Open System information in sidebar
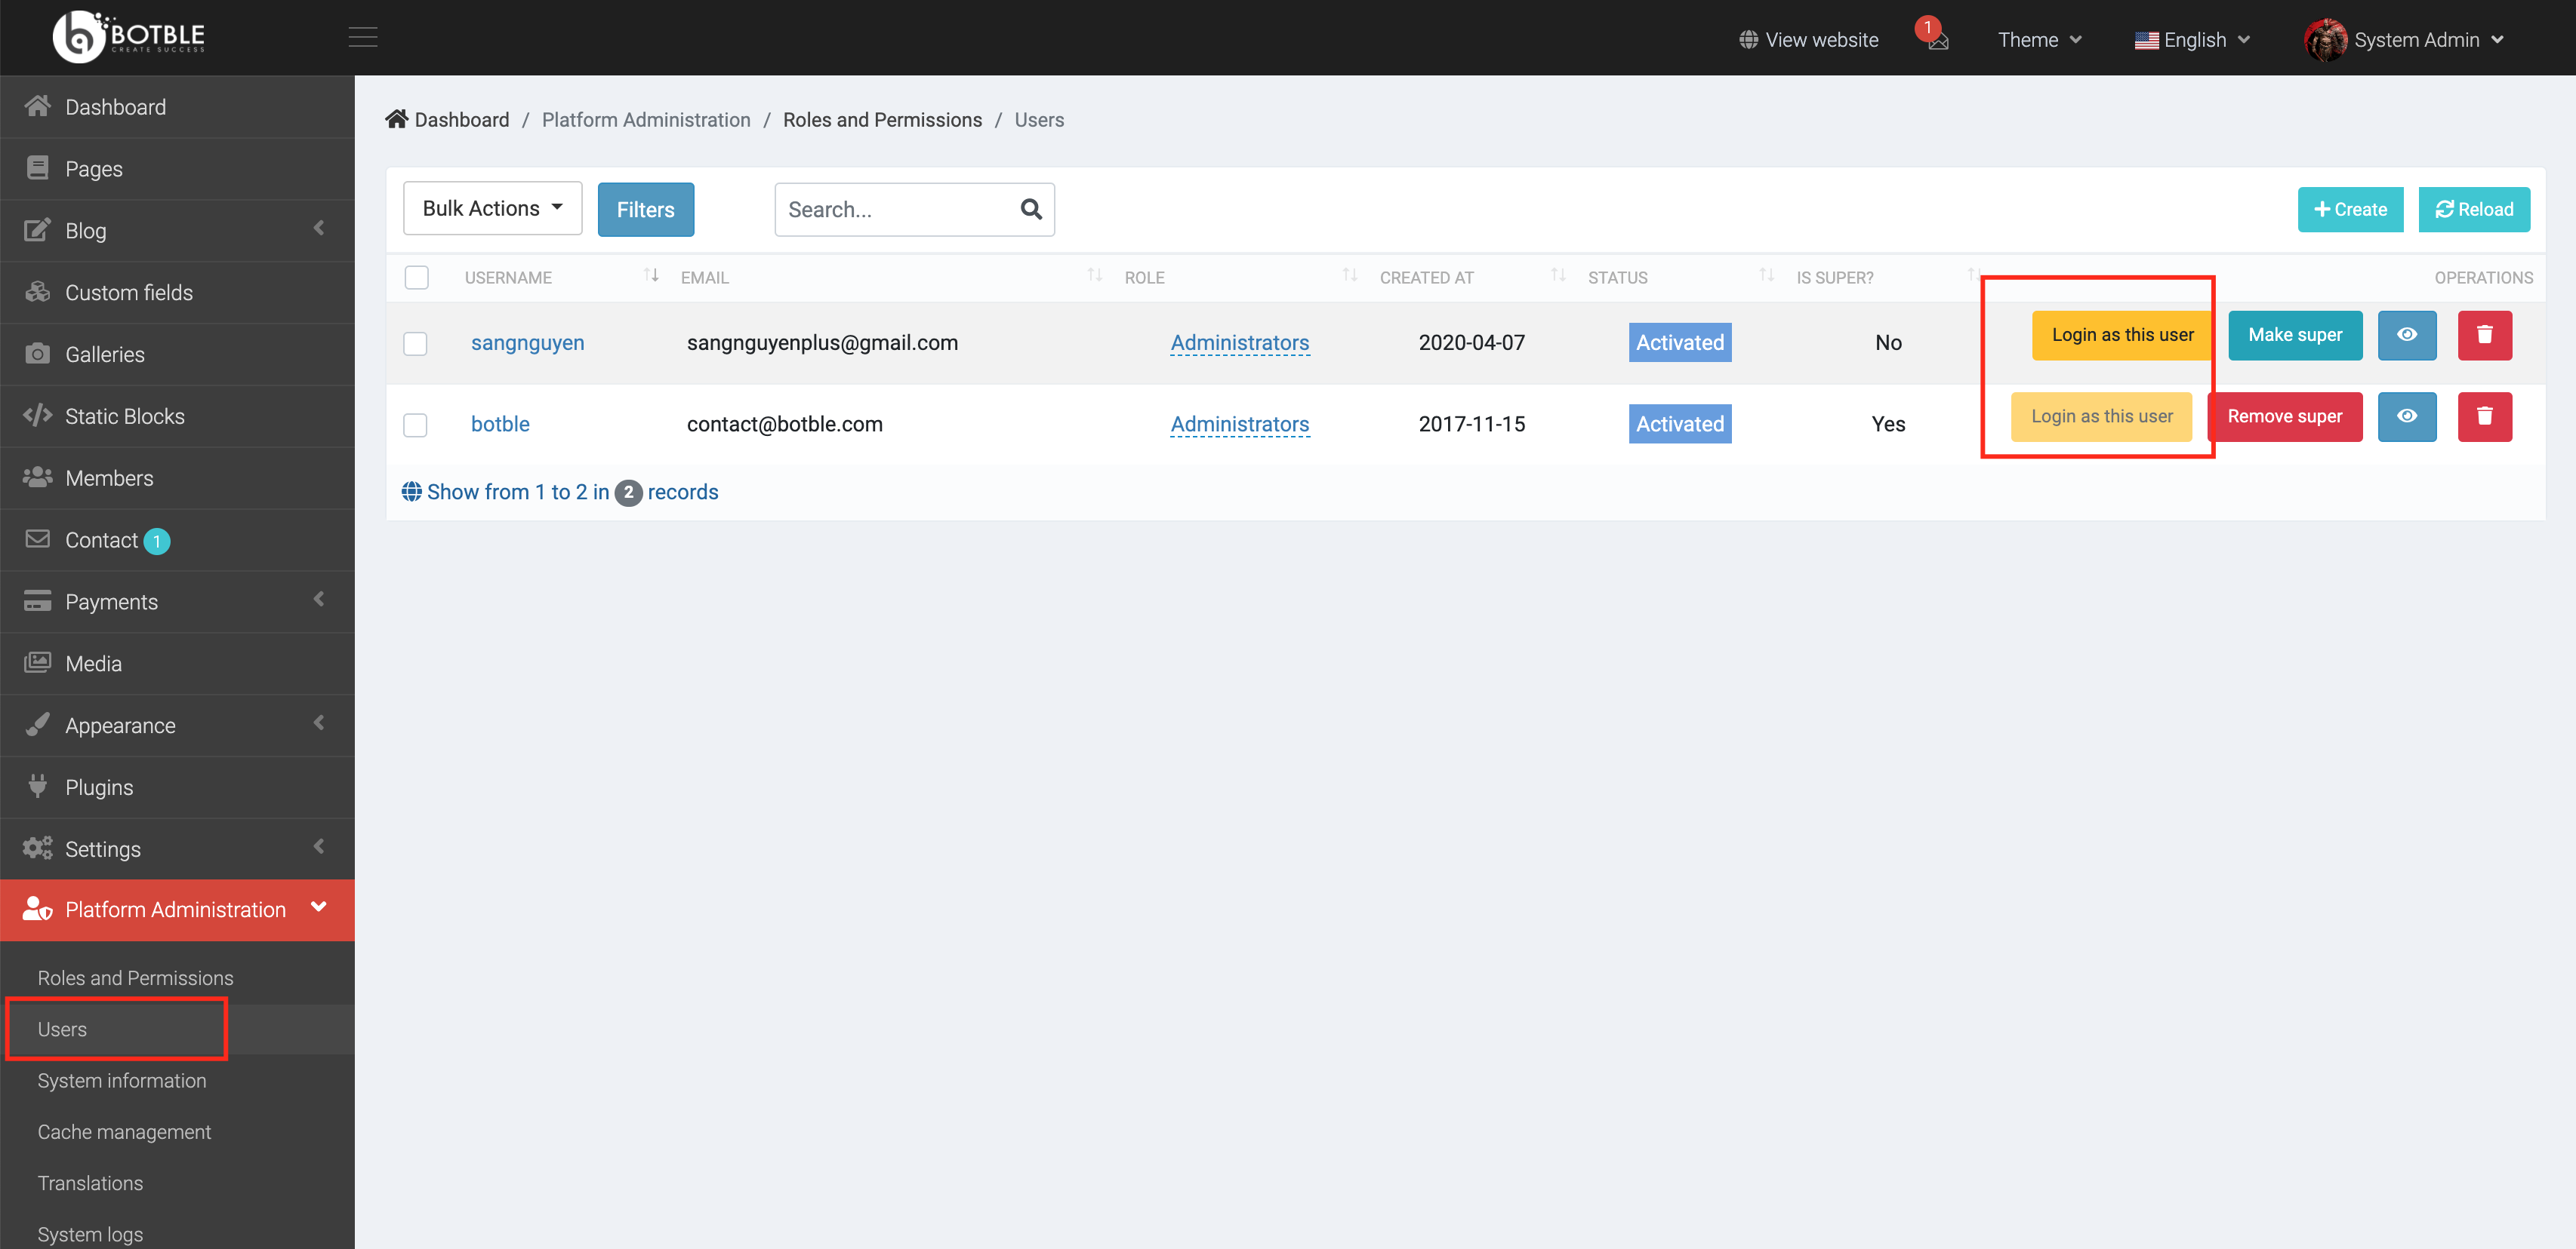The image size is (2576, 1249). 122,1080
